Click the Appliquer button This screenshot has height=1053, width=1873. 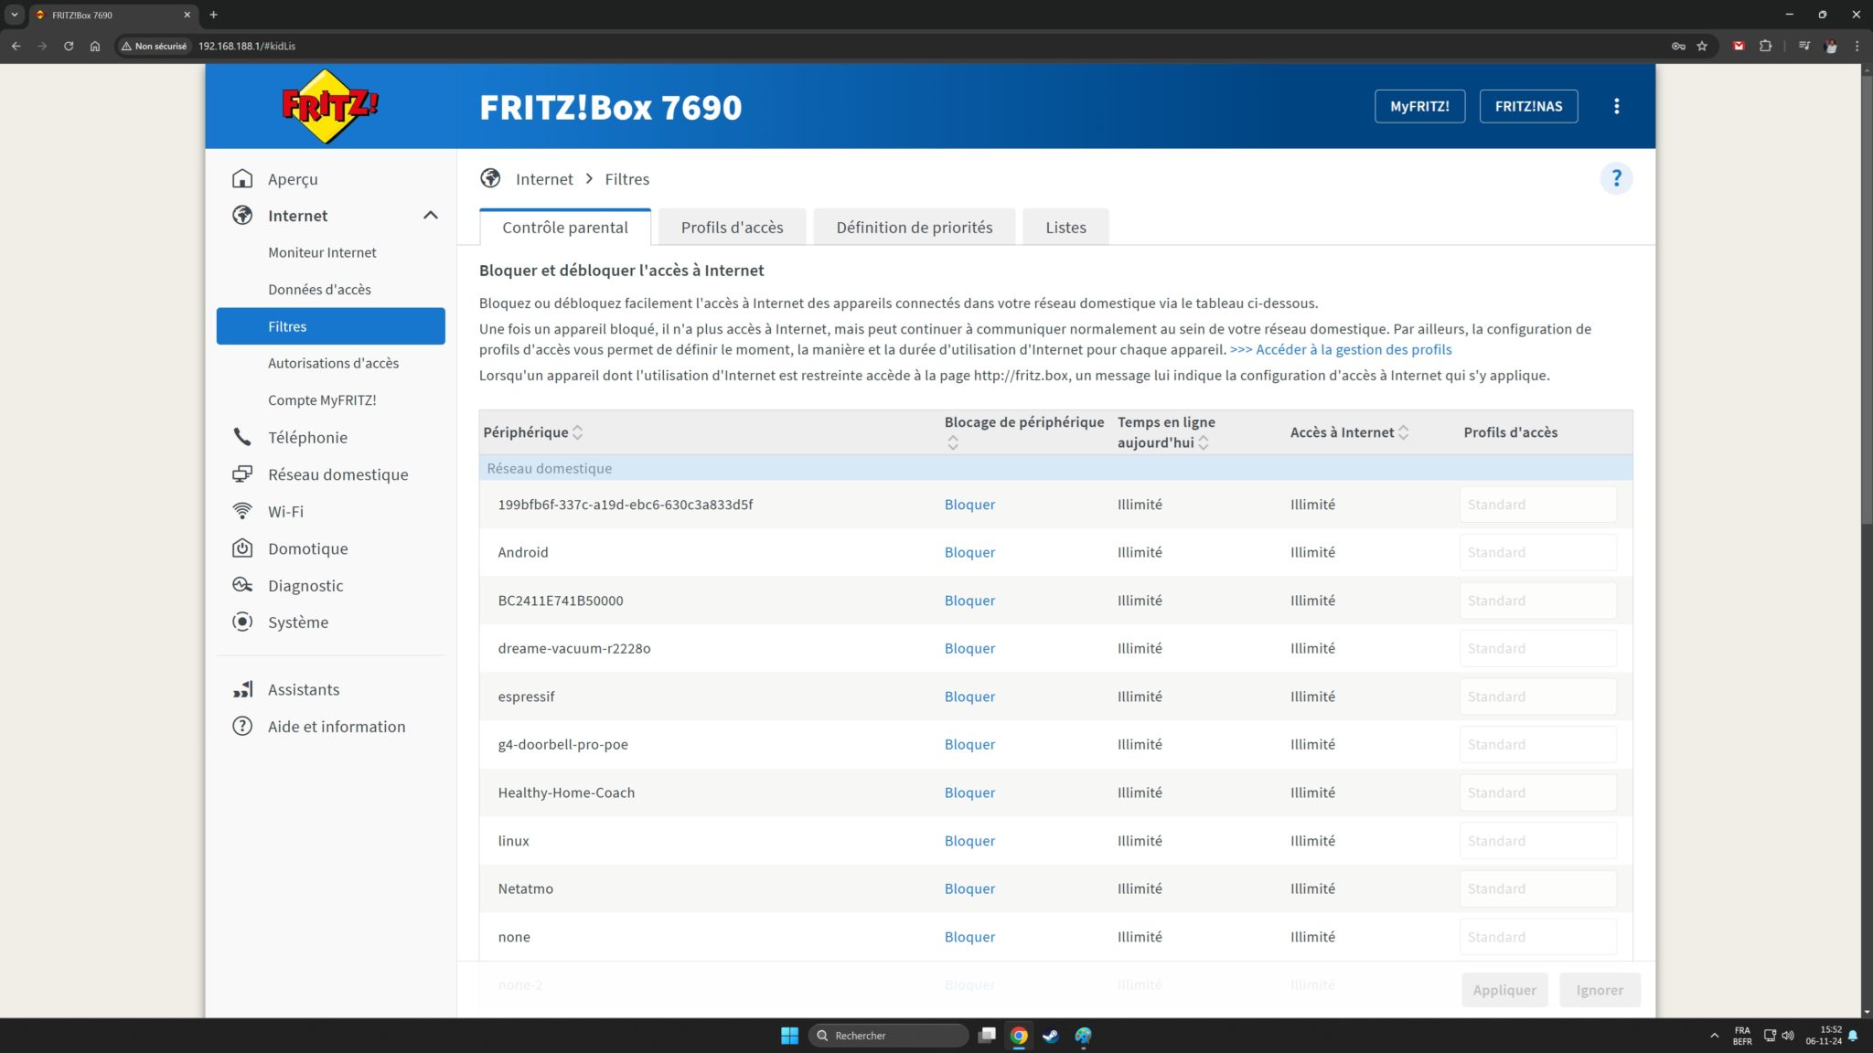coord(1504,990)
